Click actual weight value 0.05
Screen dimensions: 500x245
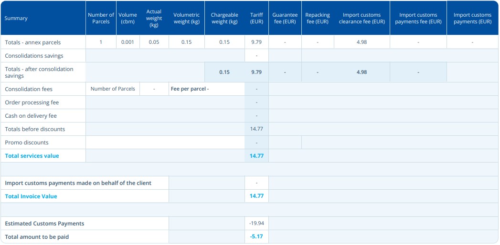[x=154, y=42]
